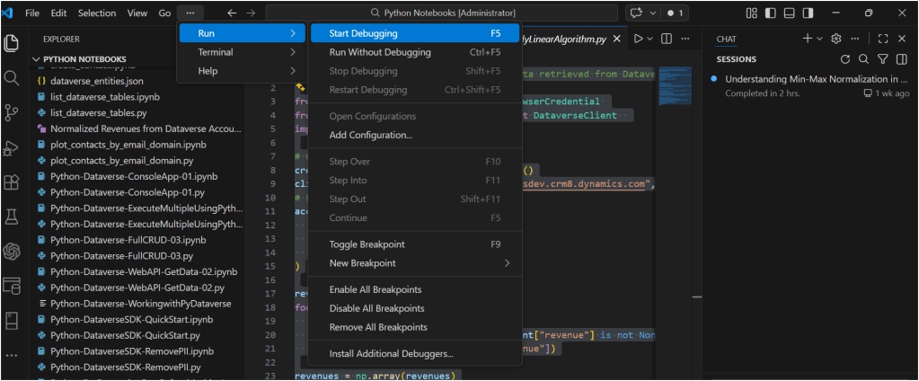Image resolution: width=919 pixels, height=381 pixels.
Task: Open the Extensions view in activity bar
Action: [x=12, y=182]
